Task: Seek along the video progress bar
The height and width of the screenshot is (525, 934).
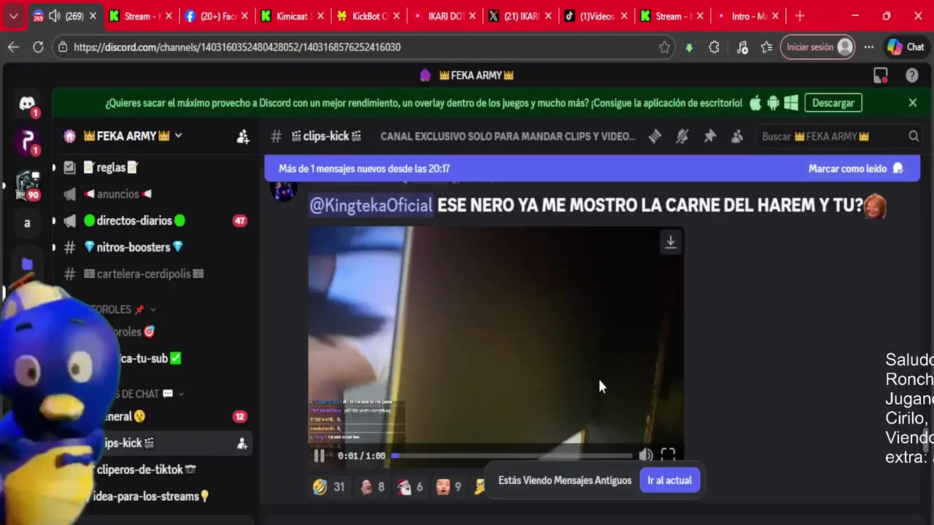Action: tap(512, 456)
